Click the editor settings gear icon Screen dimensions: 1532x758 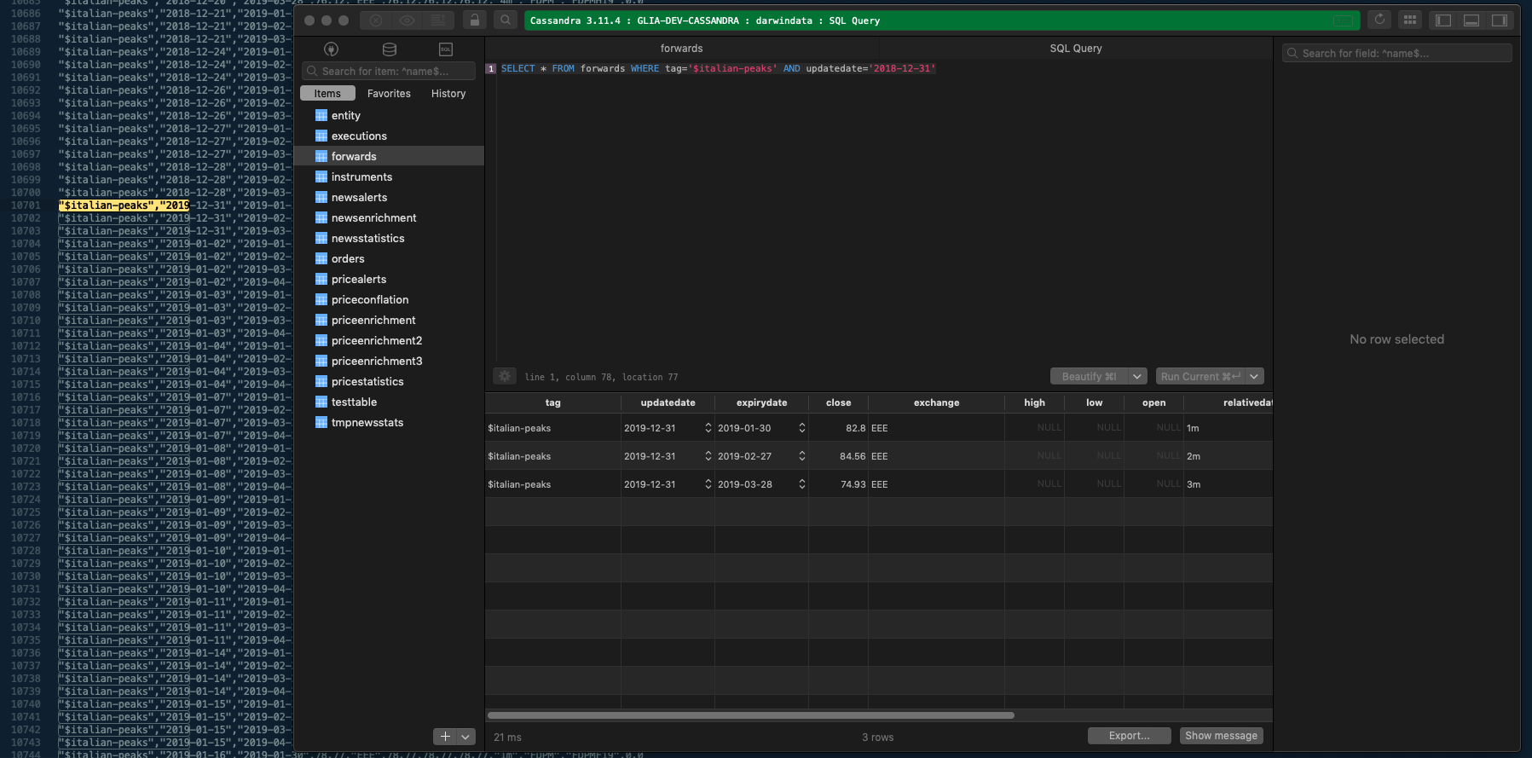coord(505,376)
